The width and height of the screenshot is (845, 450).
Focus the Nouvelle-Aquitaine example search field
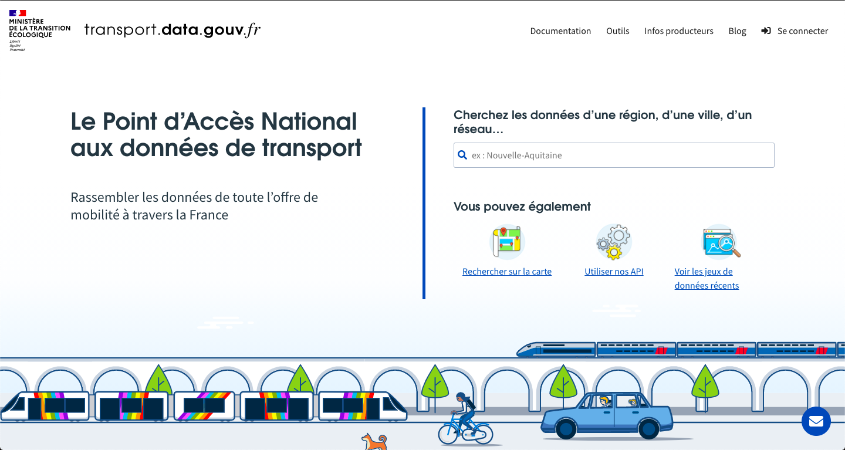[619, 155]
